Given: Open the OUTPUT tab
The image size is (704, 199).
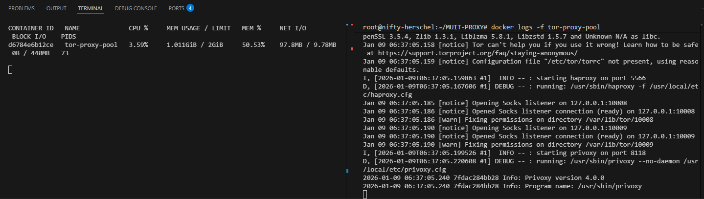Looking at the screenshot, I should click(56, 8).
